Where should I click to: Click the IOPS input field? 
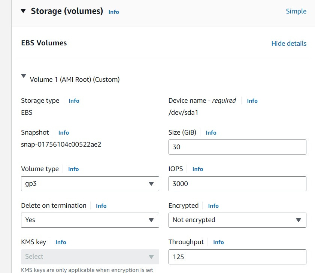coord(237,184)
